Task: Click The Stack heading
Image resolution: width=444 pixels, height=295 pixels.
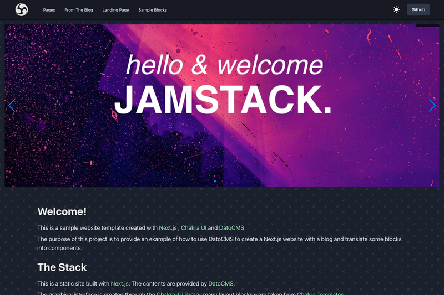Action: (62, 267)
